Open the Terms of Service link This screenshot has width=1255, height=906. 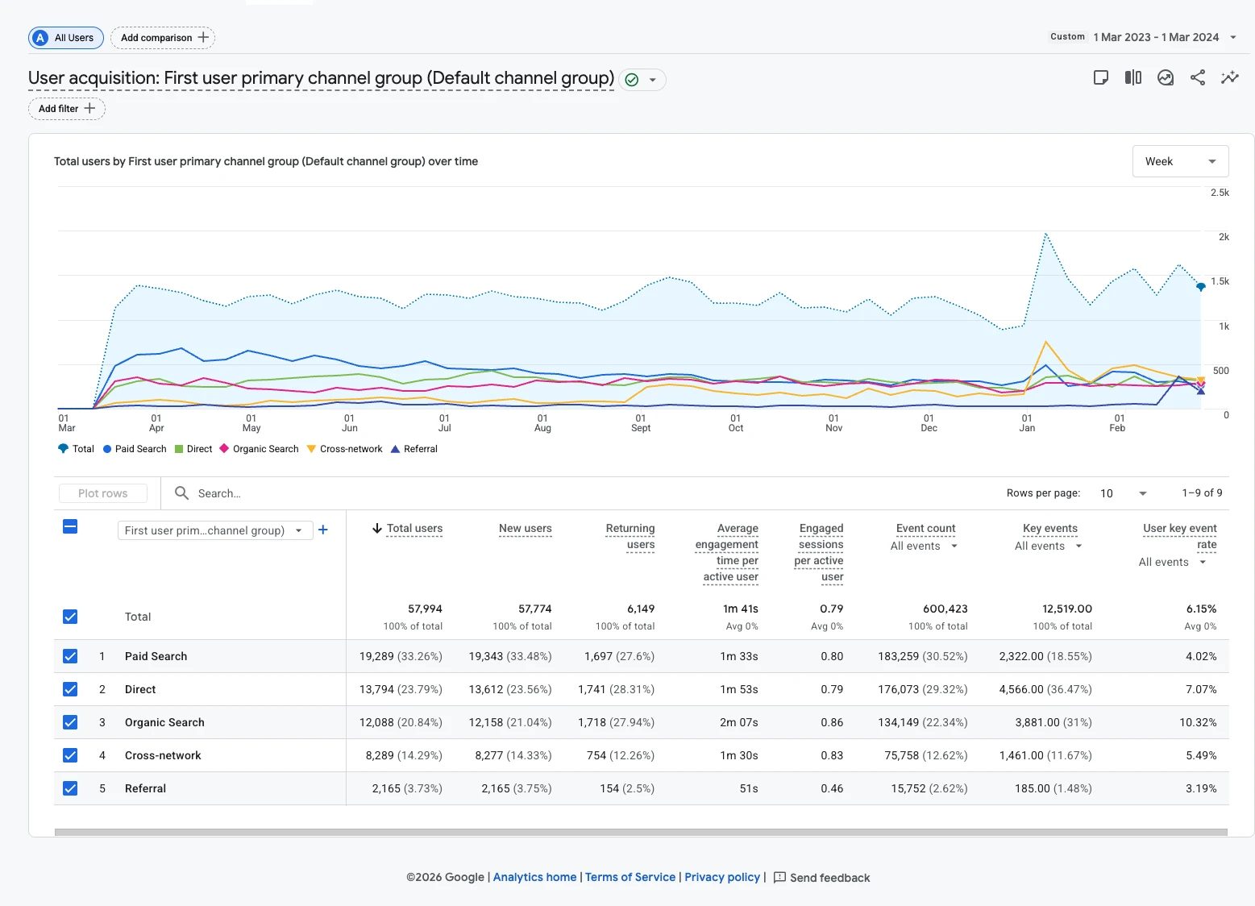[630, 877]
